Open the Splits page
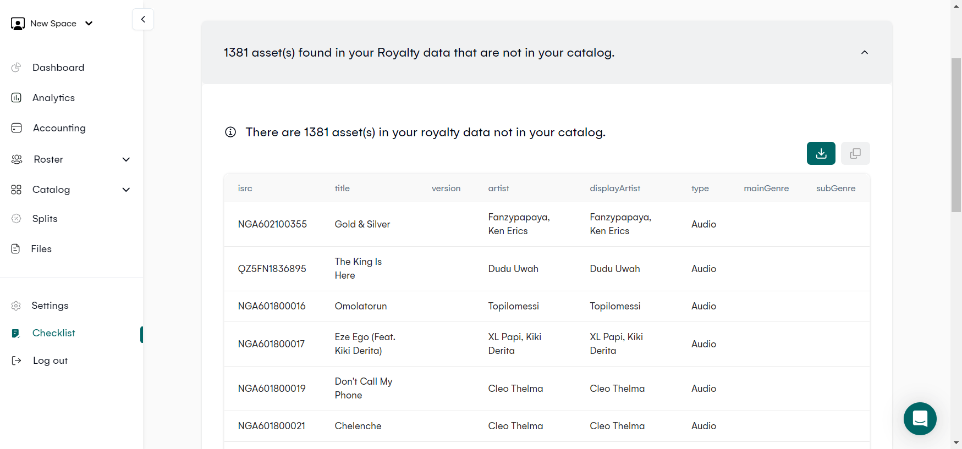The height and width of the screenshot is (449, 962). [x=45, y=219]
